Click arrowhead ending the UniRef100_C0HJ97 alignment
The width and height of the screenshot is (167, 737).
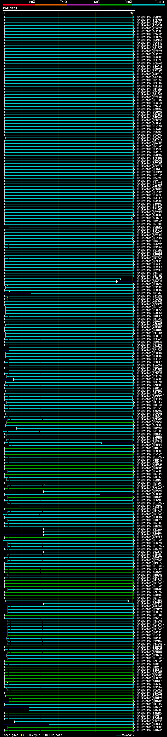click(121, 279)
